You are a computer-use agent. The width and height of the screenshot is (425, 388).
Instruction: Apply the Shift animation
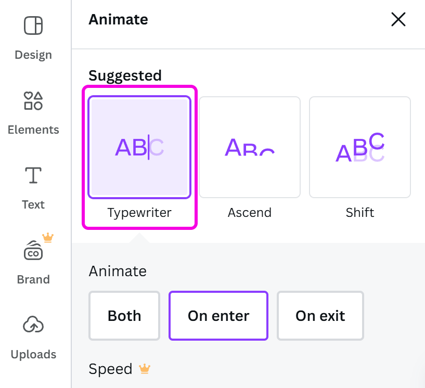[360, 147]
